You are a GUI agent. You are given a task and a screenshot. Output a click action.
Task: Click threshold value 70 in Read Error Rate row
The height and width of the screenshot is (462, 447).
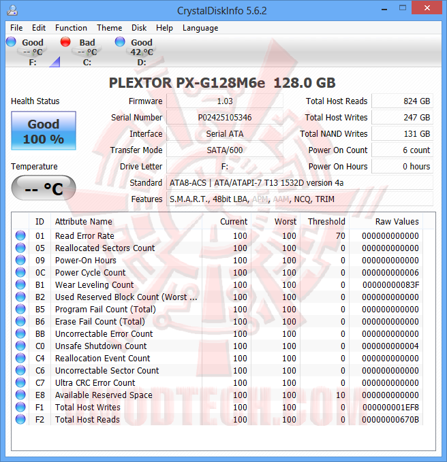point(340,236)
